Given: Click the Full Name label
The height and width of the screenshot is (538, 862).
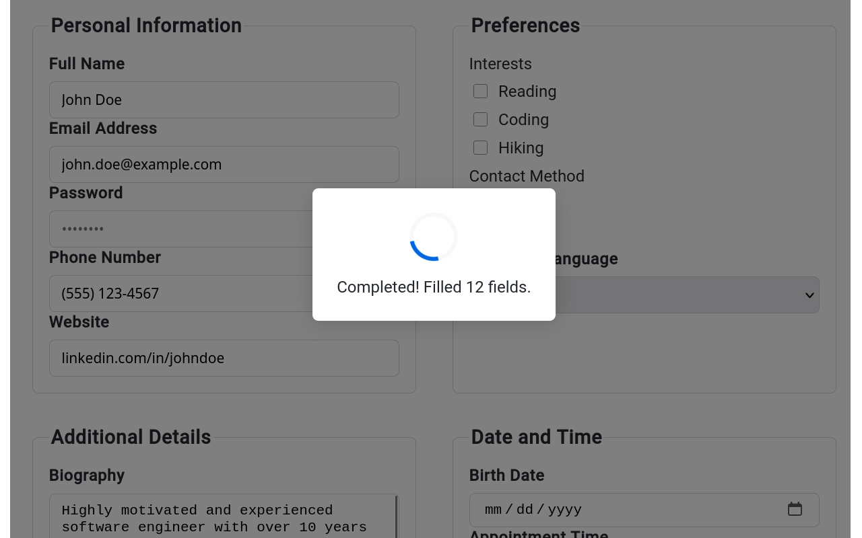Looking at the screenshot, I should [x=87, y=64].
